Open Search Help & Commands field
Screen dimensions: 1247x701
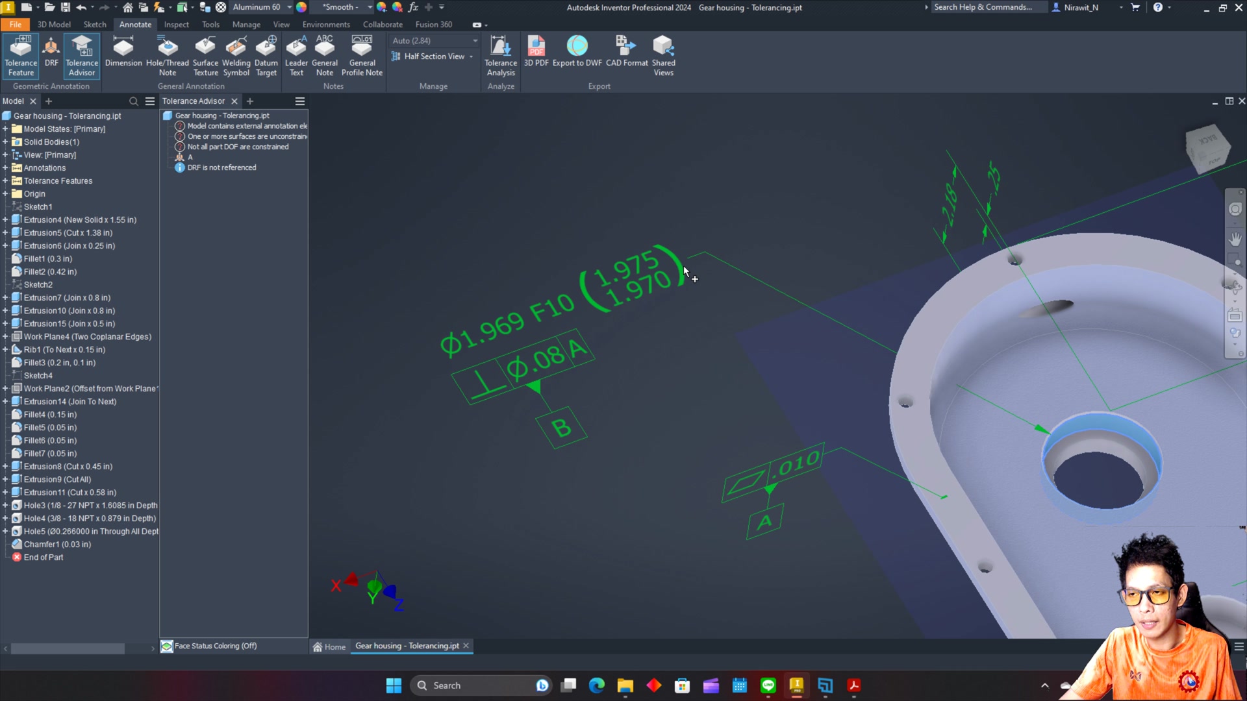click(x=989, y=7)
